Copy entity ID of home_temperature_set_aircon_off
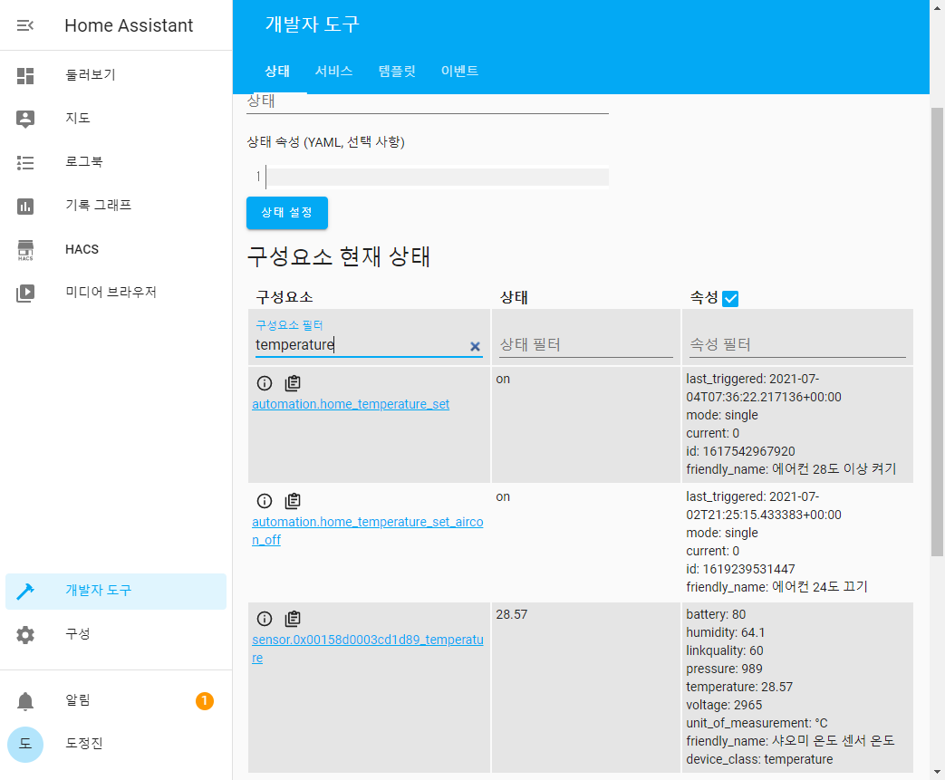 [293, 500]
